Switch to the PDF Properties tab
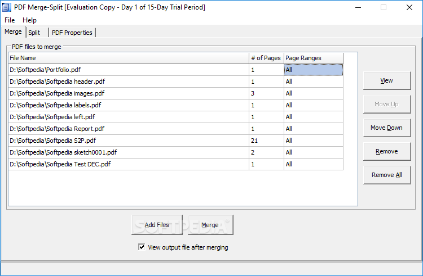Image resolution: width=423 pixels, height=276 pixels. (72, 33)
